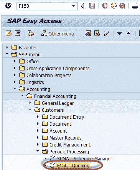Select SCMA - Schedule Manager transaction
The image size is (140, 170).
coord(84,159)
